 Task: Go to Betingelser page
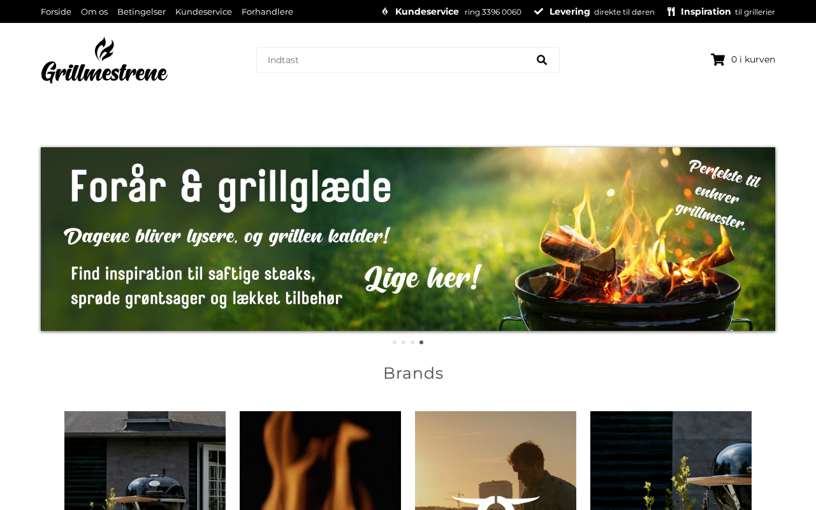142,11
